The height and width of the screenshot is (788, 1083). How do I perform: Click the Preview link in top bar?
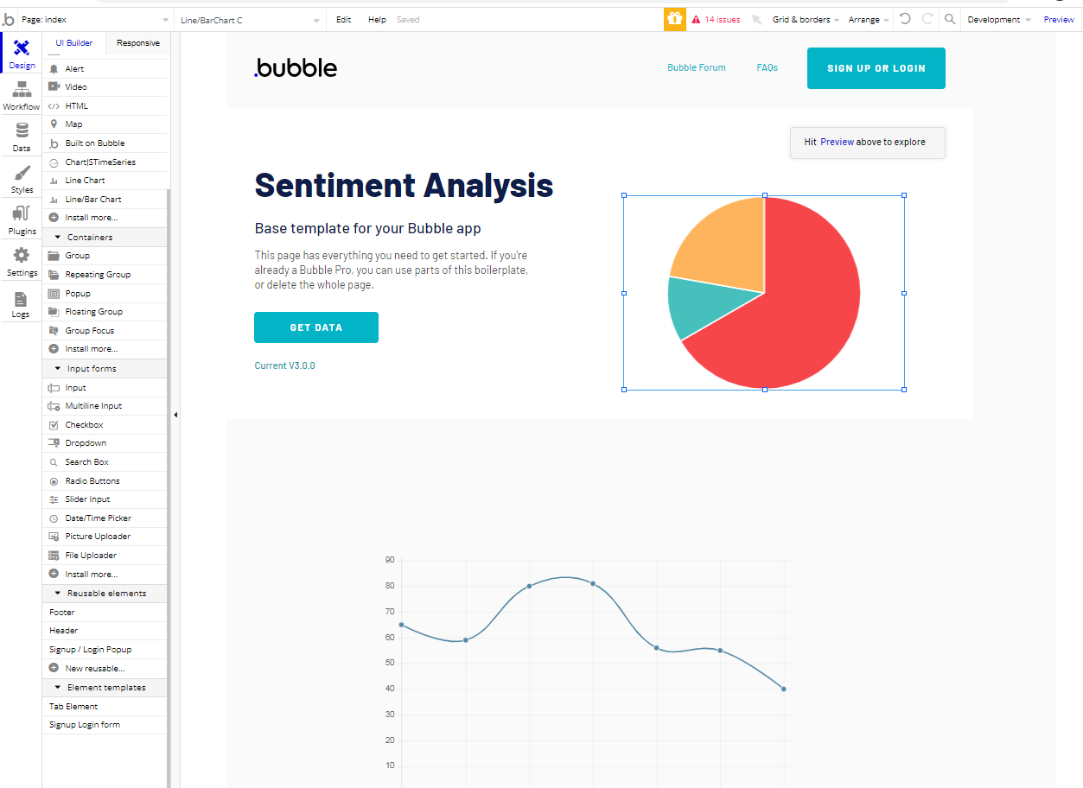(1059, 19)
